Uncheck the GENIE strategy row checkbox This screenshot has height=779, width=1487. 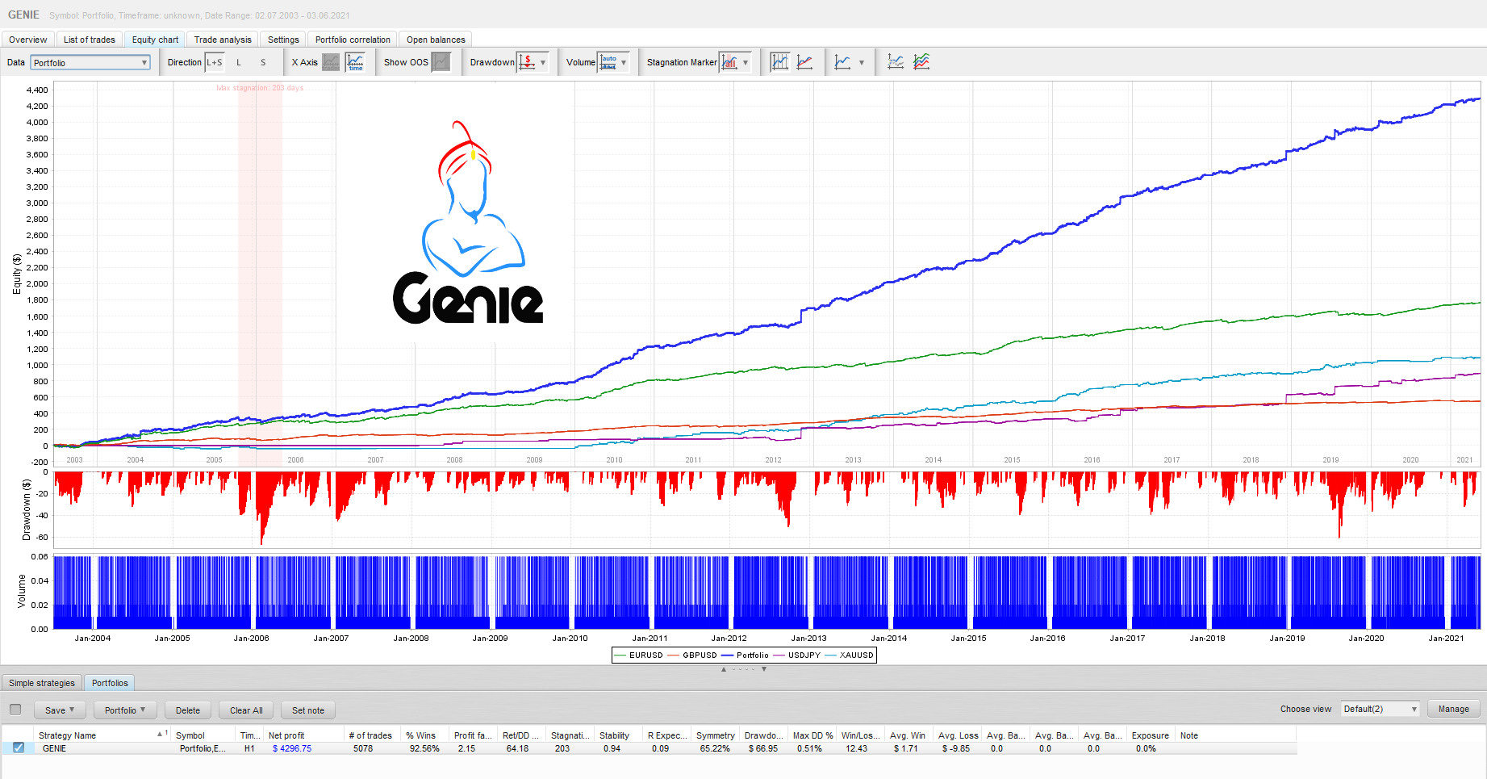[19, 748]
